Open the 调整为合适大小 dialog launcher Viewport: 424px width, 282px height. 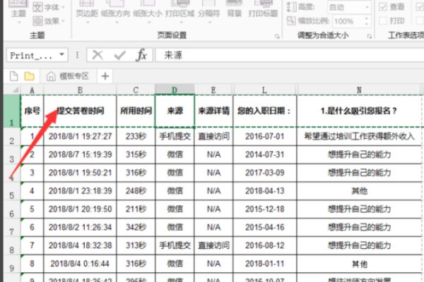click(x=370, y=36)
